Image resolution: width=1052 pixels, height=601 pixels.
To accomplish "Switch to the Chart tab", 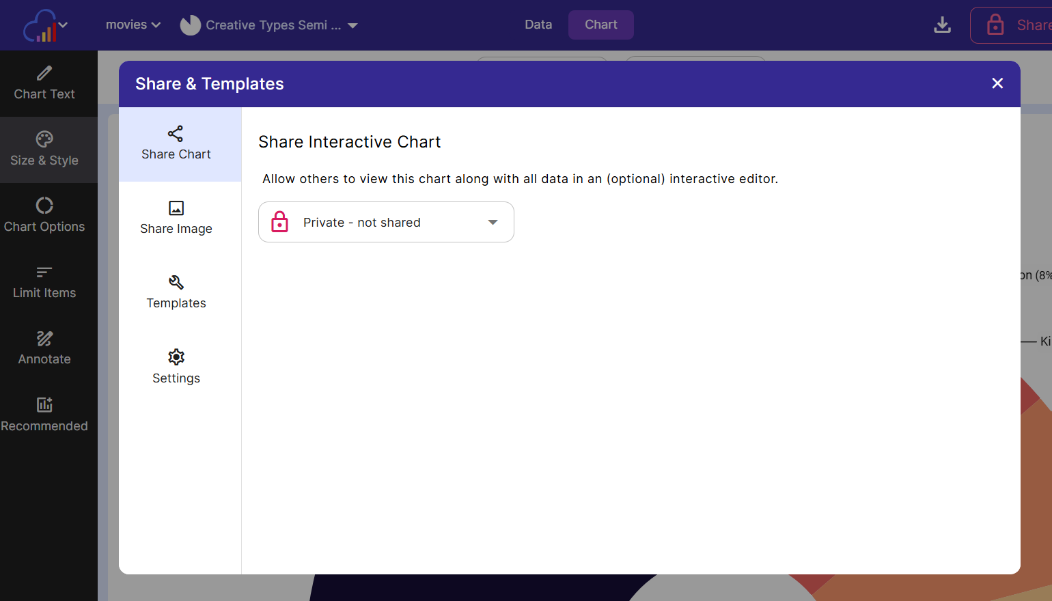I will (x=600, y=25).
